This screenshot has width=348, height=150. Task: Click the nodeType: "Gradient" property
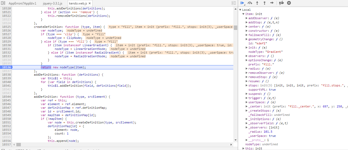click(x=265, y=52)
